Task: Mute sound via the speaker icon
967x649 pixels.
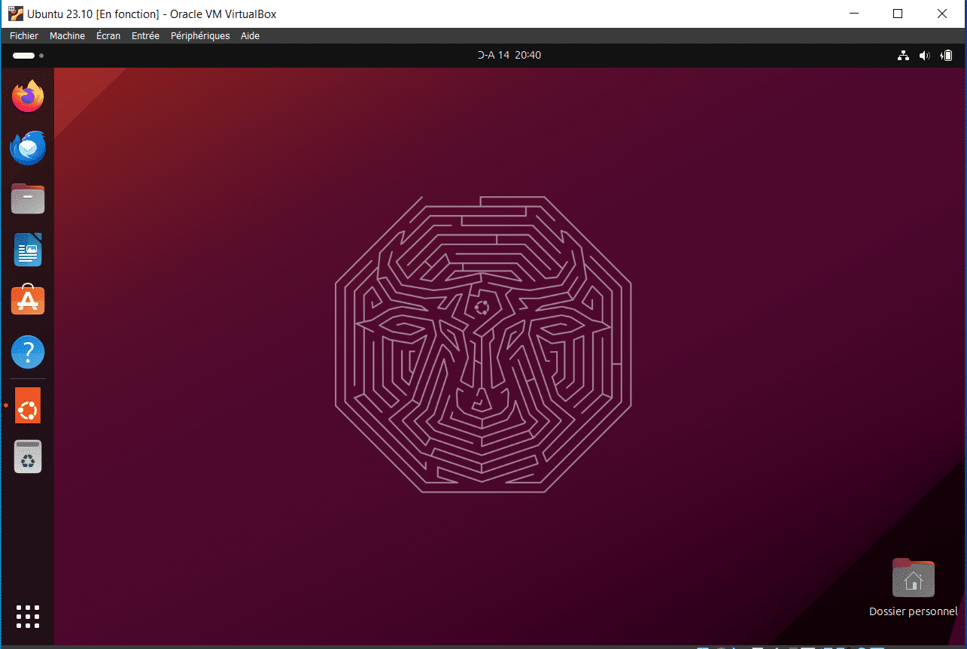Action: point(924,55)
